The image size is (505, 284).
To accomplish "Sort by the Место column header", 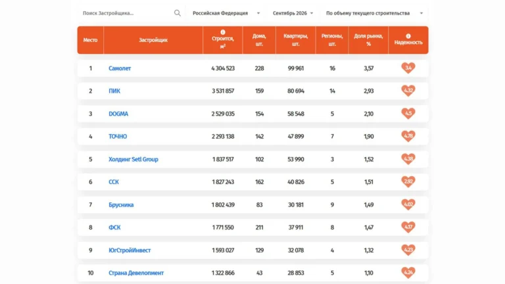I will 90,40.
